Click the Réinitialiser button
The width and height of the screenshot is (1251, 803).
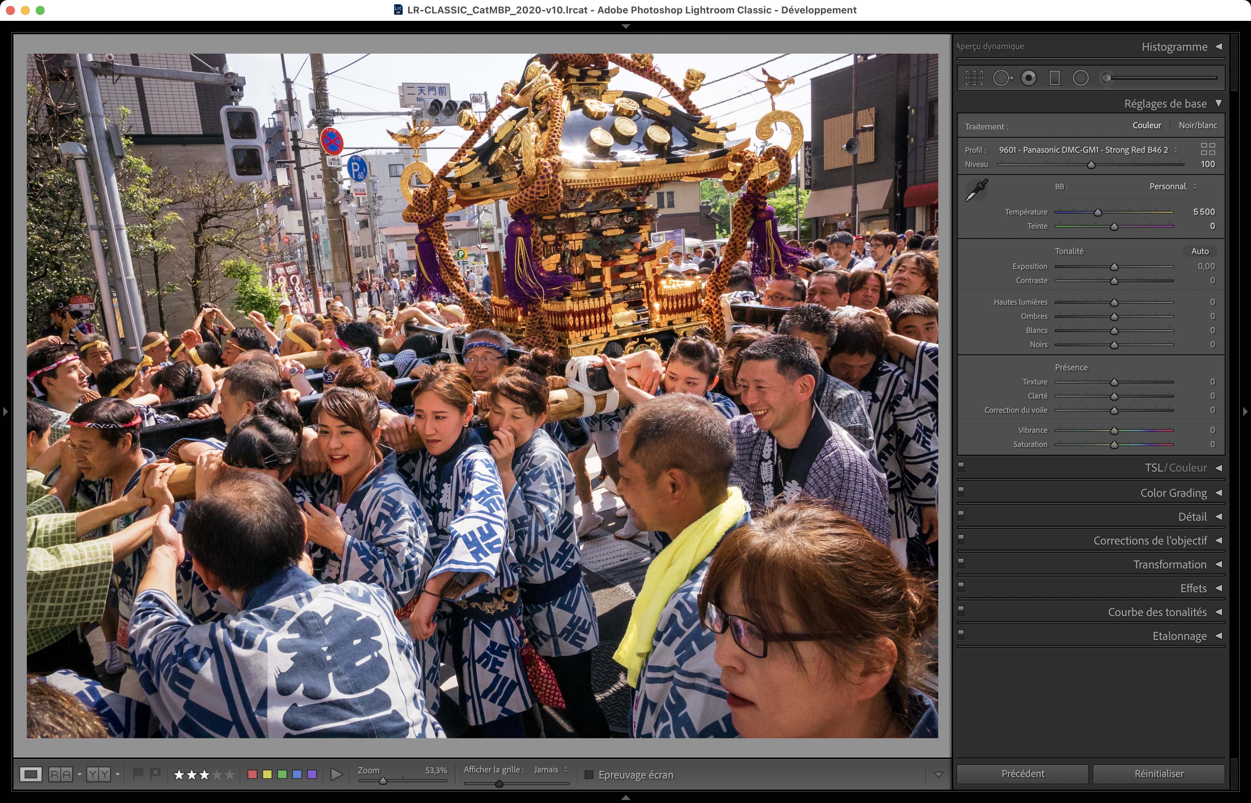1158,774
